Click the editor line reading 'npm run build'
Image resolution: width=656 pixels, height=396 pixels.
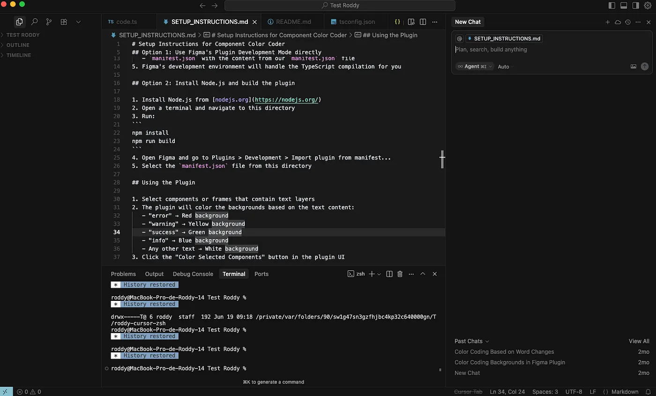tap(154, 141)
